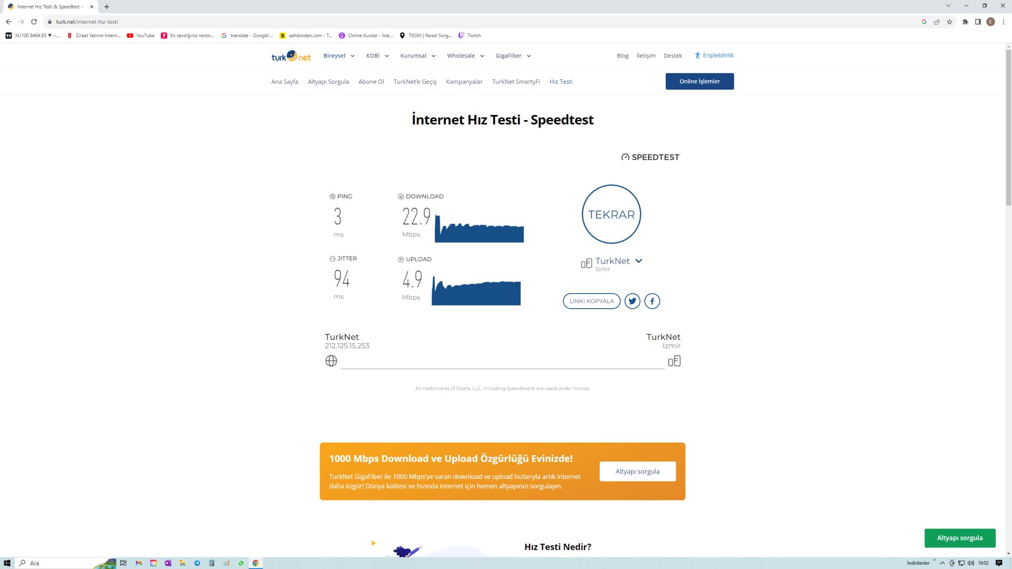The width and height of the screenshot is (1012, 569).
Task: Click the Twitter share icon
Action: tap(632, 301)
